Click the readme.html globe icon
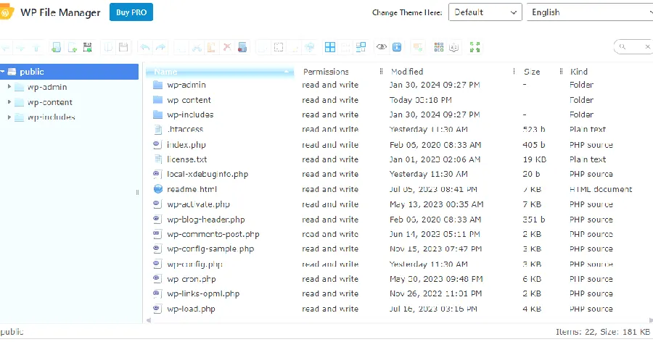This screenshot has width=653, height=342. [158, 189]
